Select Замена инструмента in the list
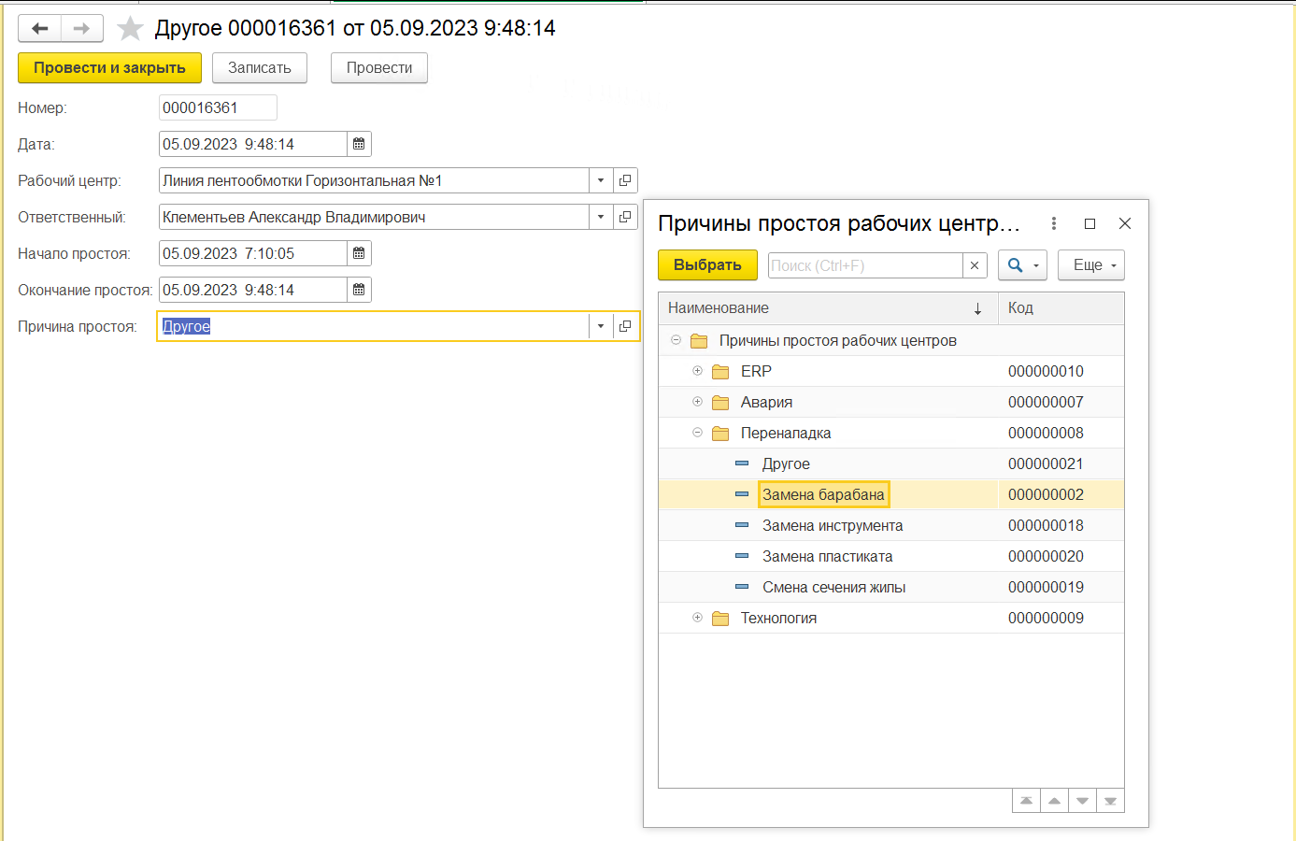1296x841 pixels. tap(833, 525)
